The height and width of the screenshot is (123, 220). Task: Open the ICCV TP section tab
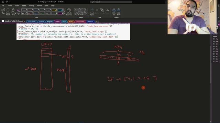pos(41,22)
